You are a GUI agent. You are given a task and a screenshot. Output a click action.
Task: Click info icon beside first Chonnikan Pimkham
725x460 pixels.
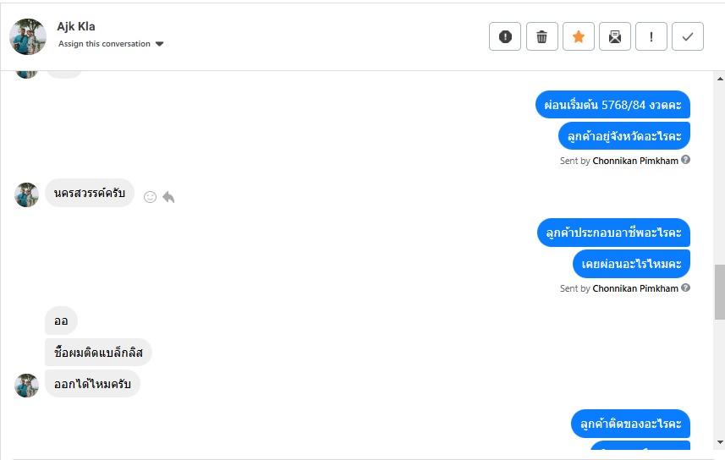point(686,160)
